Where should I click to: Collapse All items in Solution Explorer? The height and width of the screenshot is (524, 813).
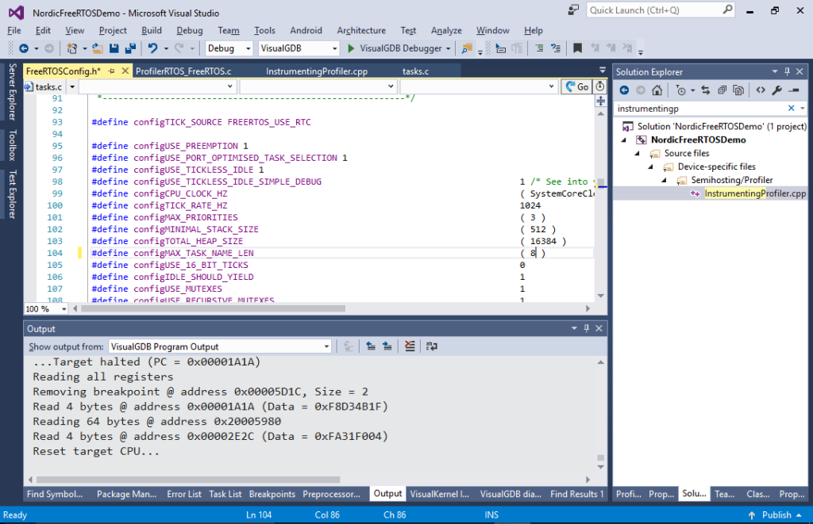tap(722, 90)
